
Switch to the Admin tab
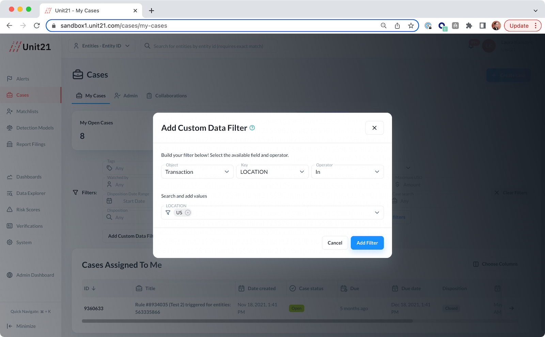[126, 96]
